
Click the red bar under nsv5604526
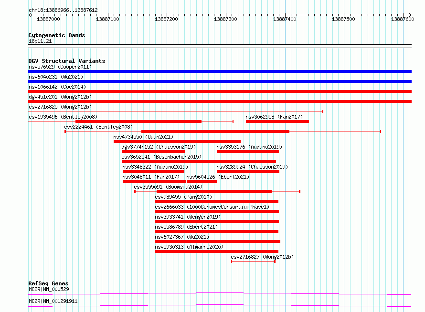[202, 181]
